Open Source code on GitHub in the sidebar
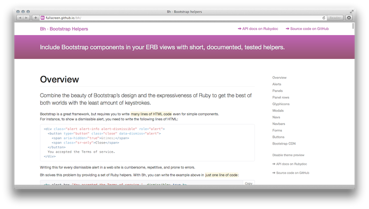This screenshot has width=369, height=209. 291,173
